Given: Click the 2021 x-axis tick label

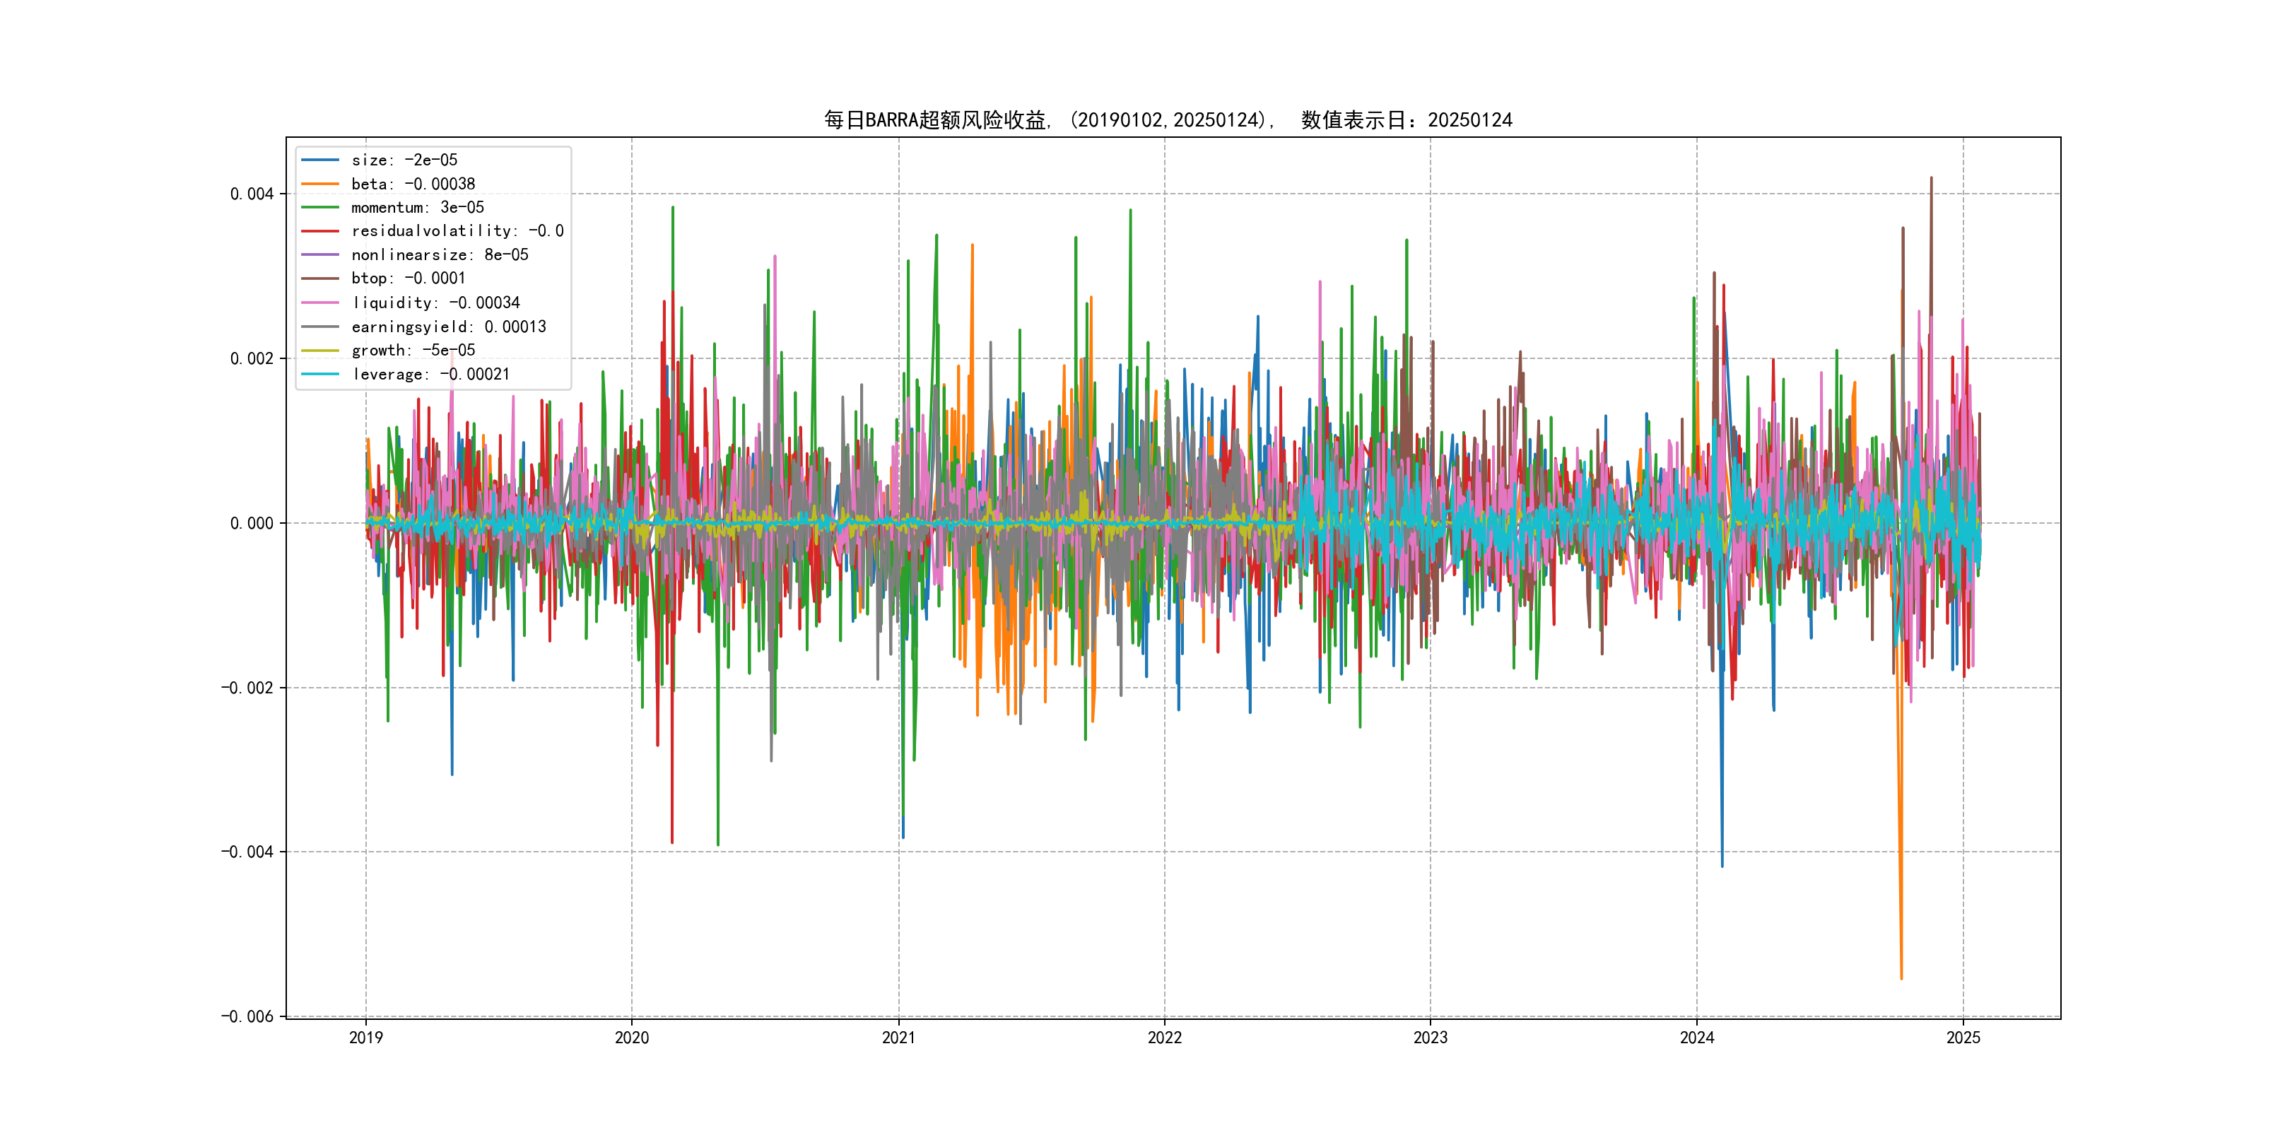Looking at the screenshot, I should [x=898, y=1038].
